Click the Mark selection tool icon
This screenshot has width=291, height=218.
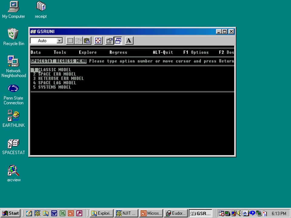pyautogui.click(x=70, y=41)
